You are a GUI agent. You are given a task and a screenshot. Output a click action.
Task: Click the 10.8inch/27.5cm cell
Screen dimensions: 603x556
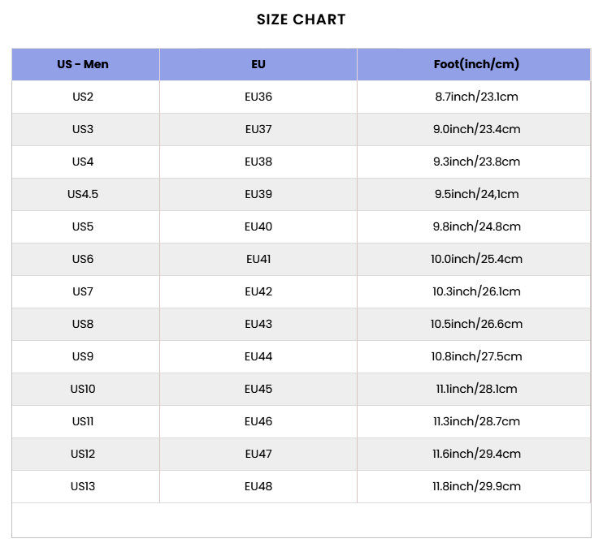pos(476,356)
